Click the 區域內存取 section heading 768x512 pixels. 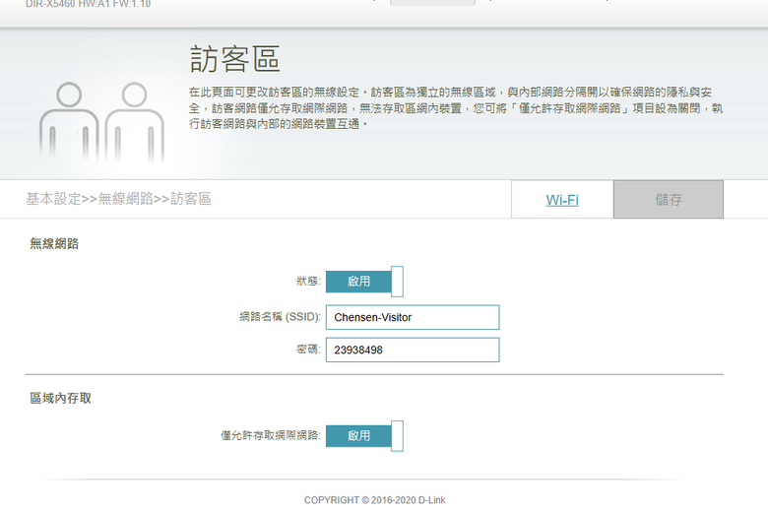[60, 399]
